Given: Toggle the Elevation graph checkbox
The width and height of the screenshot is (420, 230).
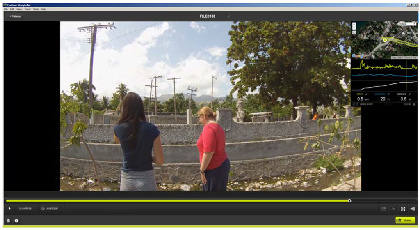Looking at the screenshot, I should pyautogui.click(x=389, y=94).
